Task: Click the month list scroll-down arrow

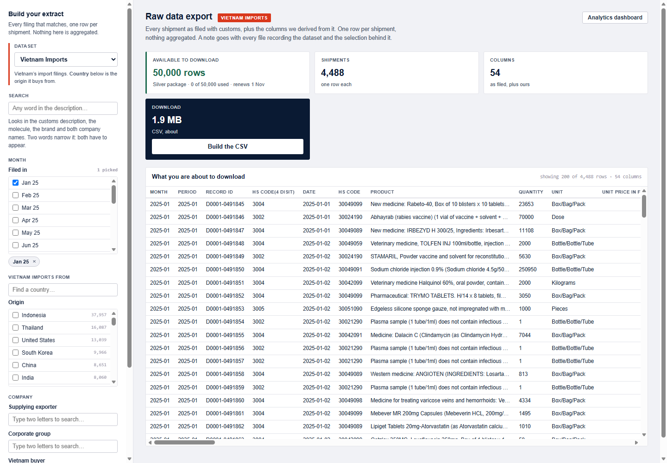Action: (x=113, y=250)
